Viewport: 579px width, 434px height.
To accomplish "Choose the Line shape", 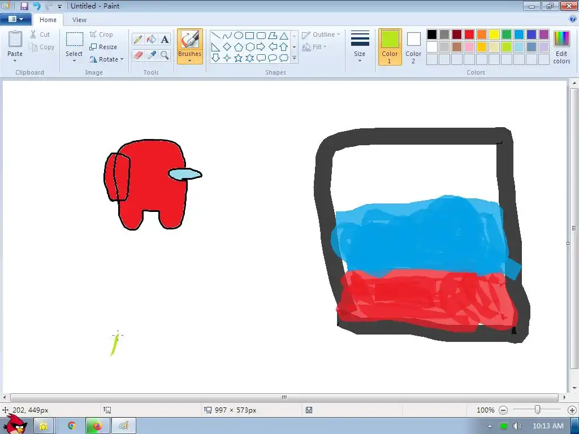I will point(216,36).
